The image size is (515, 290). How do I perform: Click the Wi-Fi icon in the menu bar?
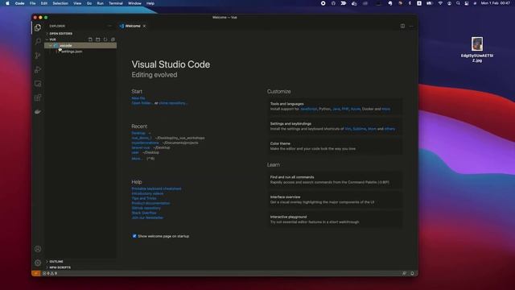440,3
